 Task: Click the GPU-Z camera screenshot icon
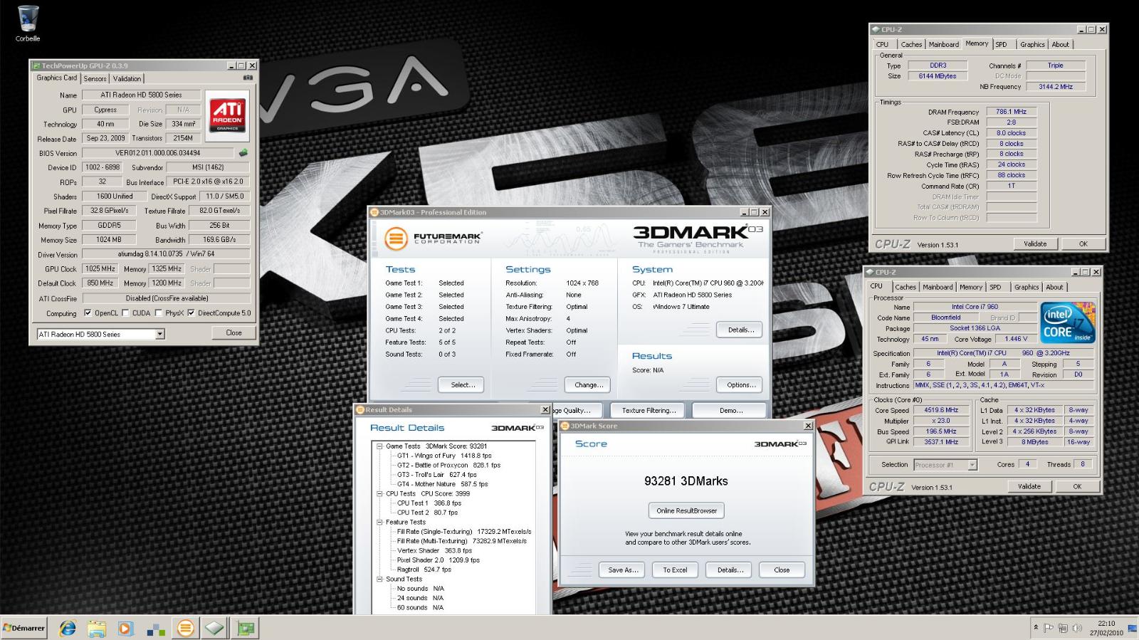(x=248, y=78)
